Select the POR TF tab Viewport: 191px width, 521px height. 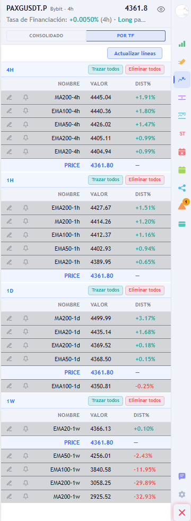click(x=126, y=36)
